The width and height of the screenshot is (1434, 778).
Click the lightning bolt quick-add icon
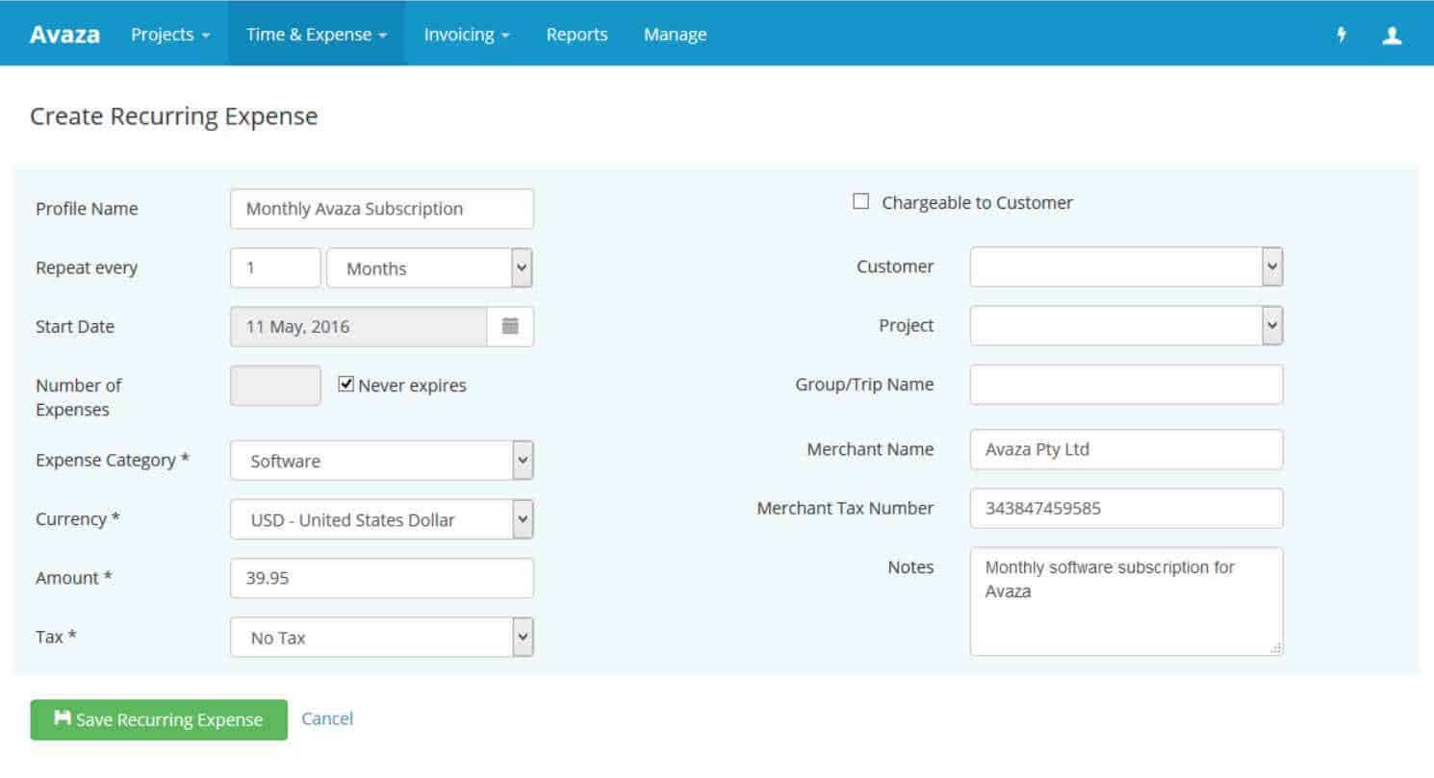(x=1342, y=35)
